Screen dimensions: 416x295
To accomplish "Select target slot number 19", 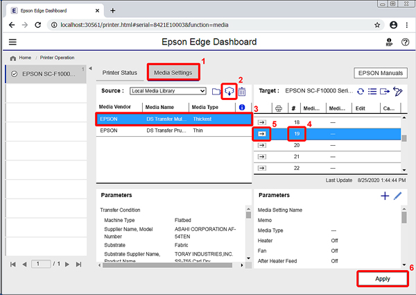I will point(297,133).
